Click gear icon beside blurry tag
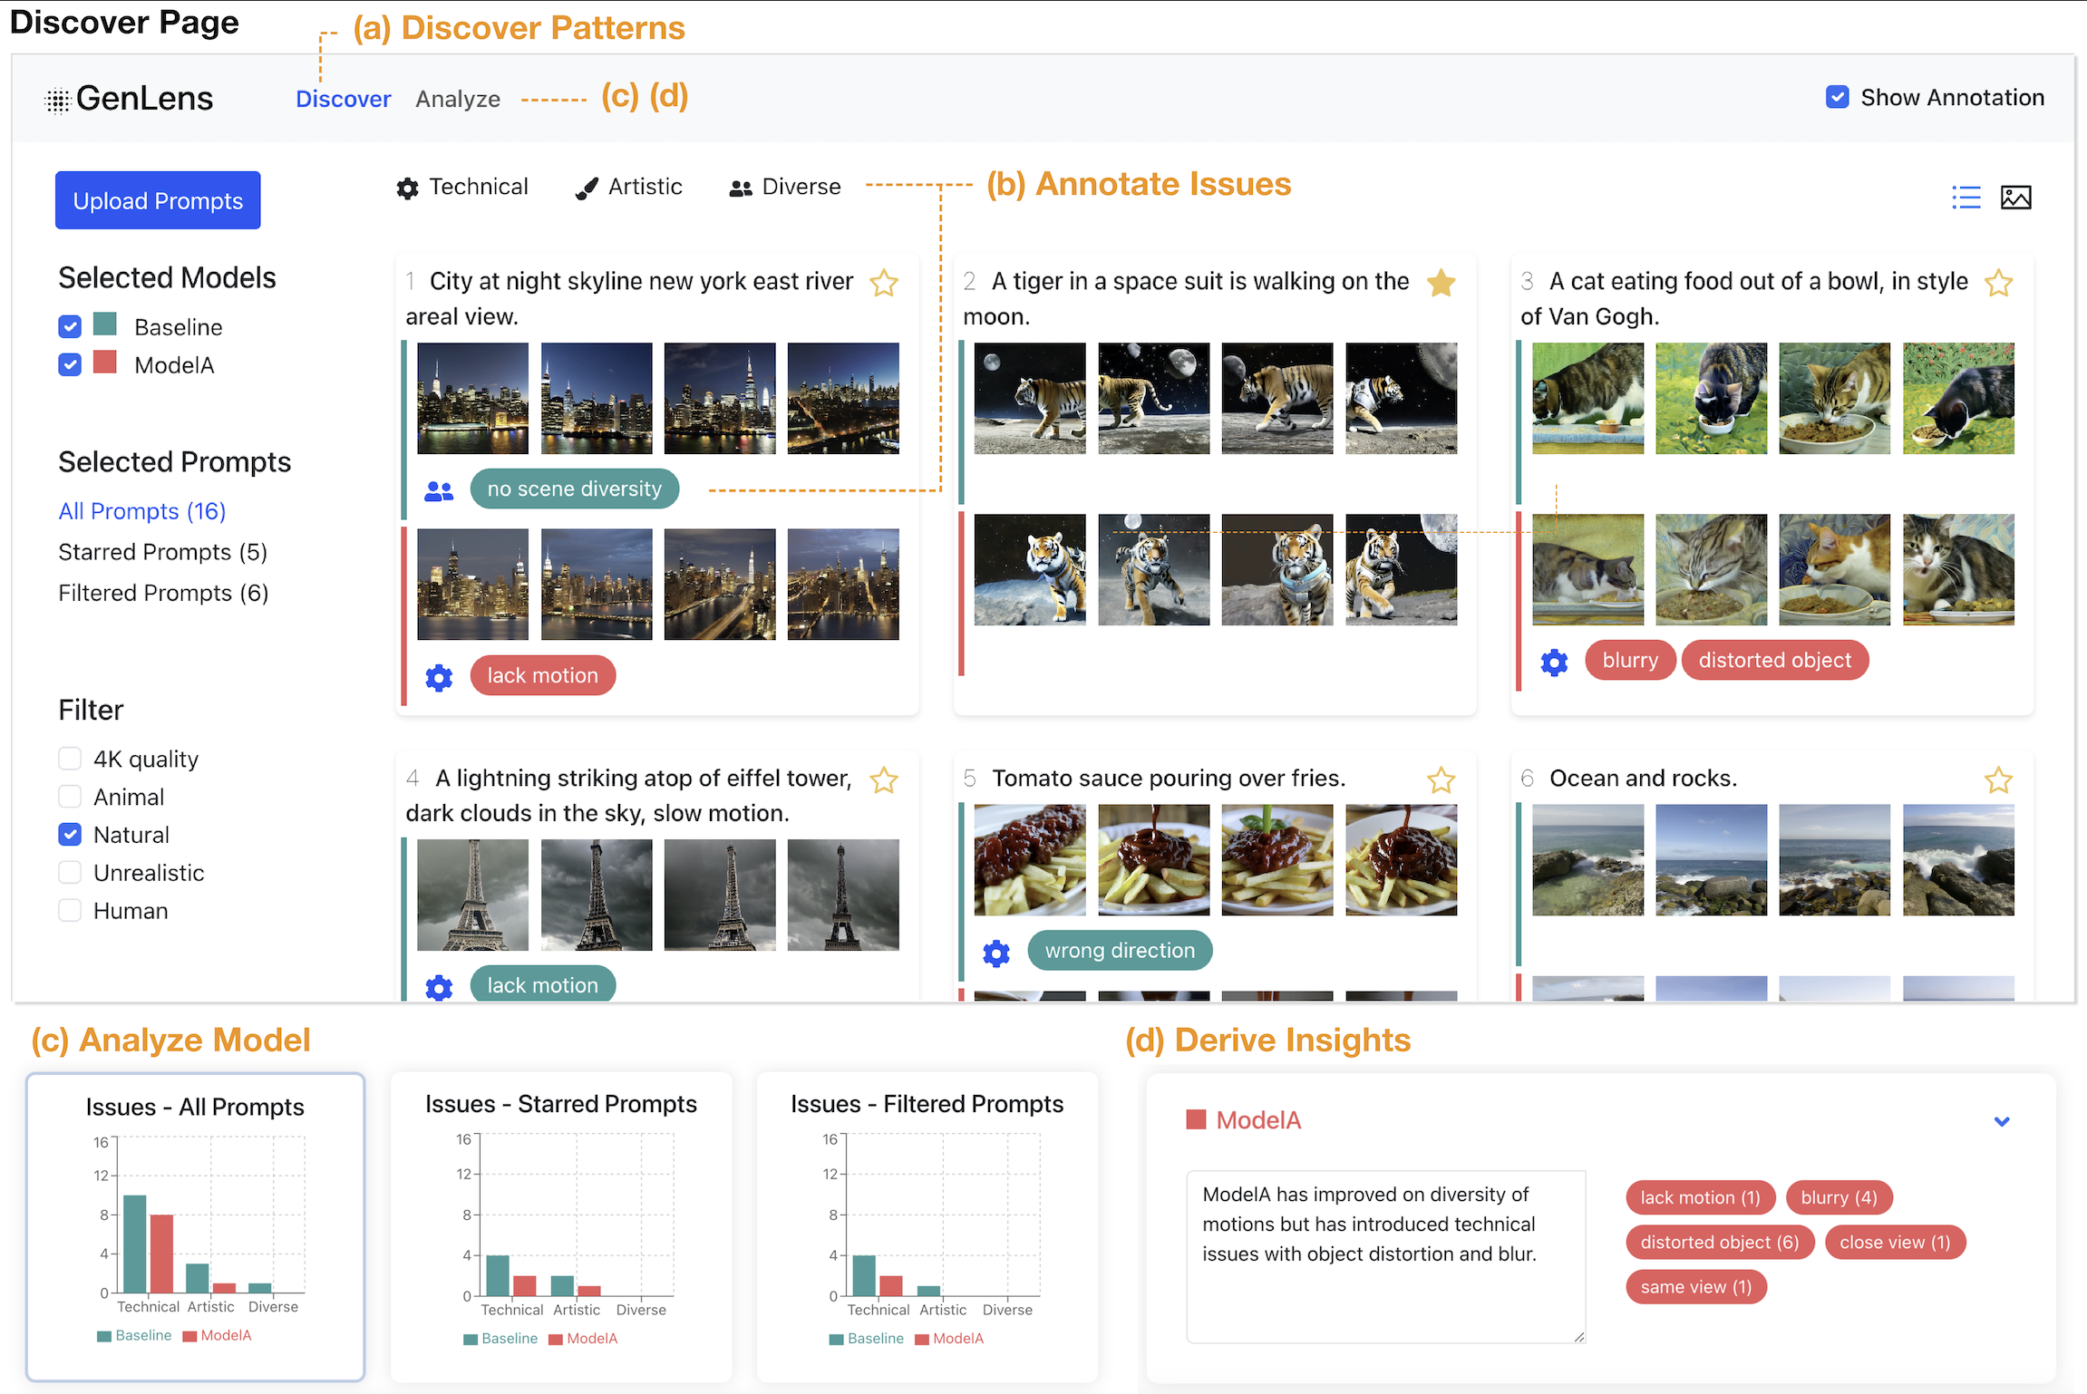The width and height of the screenshot is (2087, 1394). 1554,662
